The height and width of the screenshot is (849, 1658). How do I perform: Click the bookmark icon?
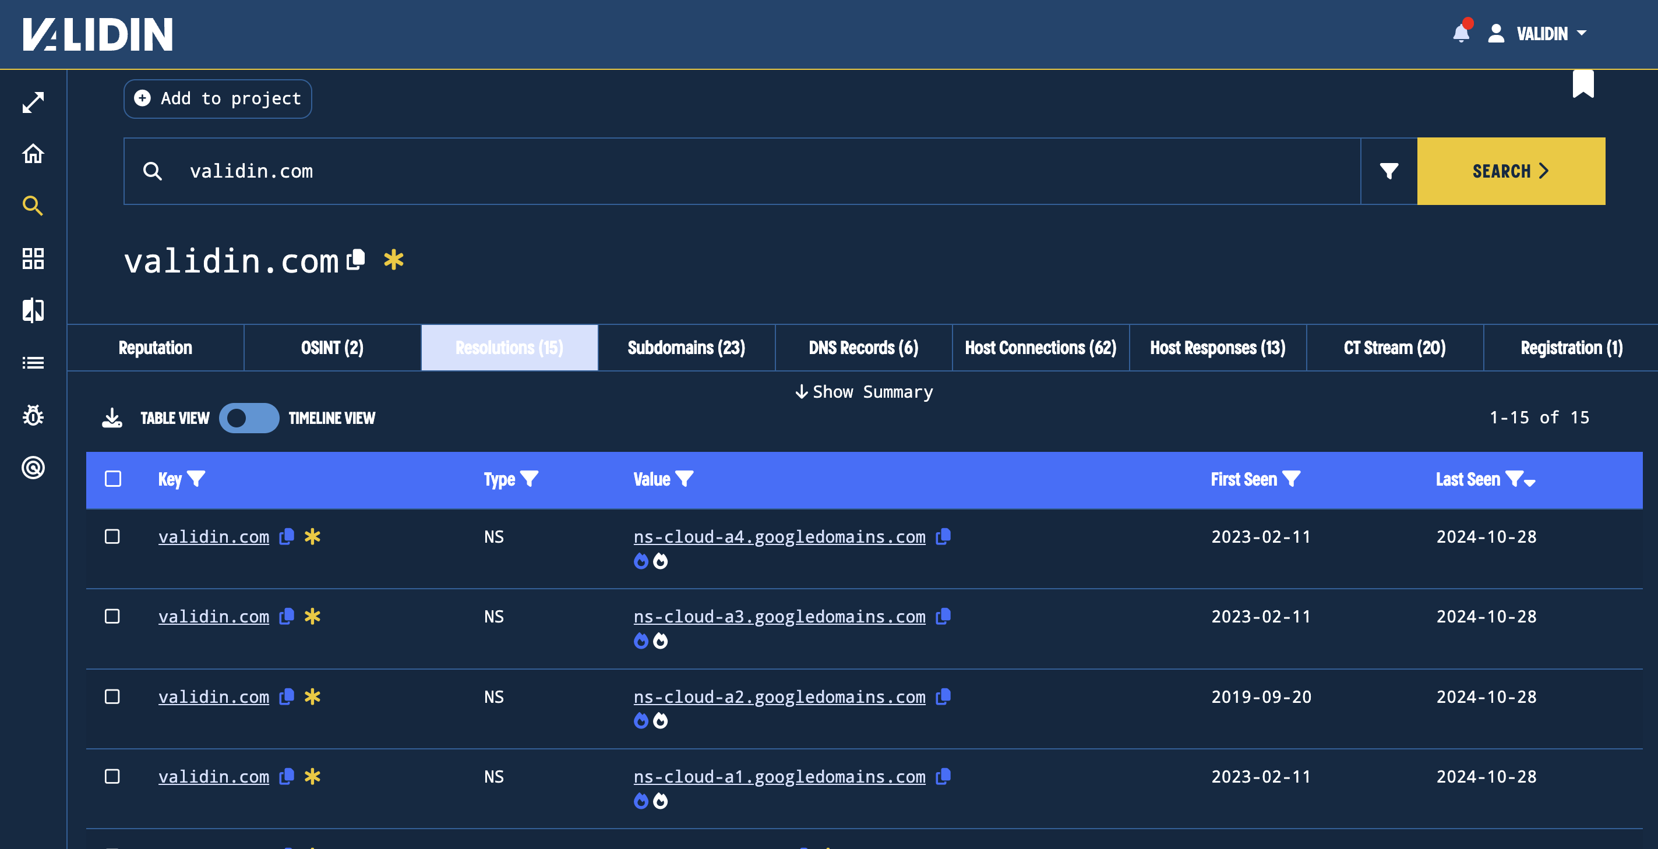pos(1583,84)
